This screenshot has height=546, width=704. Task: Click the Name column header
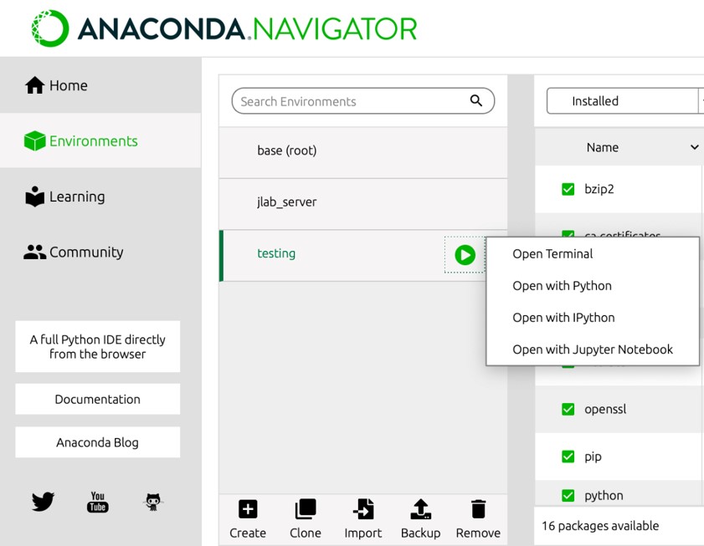tap(603, 147)
